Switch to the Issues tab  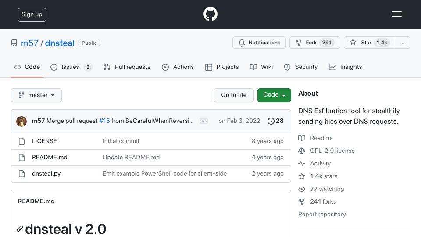pos(71,67)
